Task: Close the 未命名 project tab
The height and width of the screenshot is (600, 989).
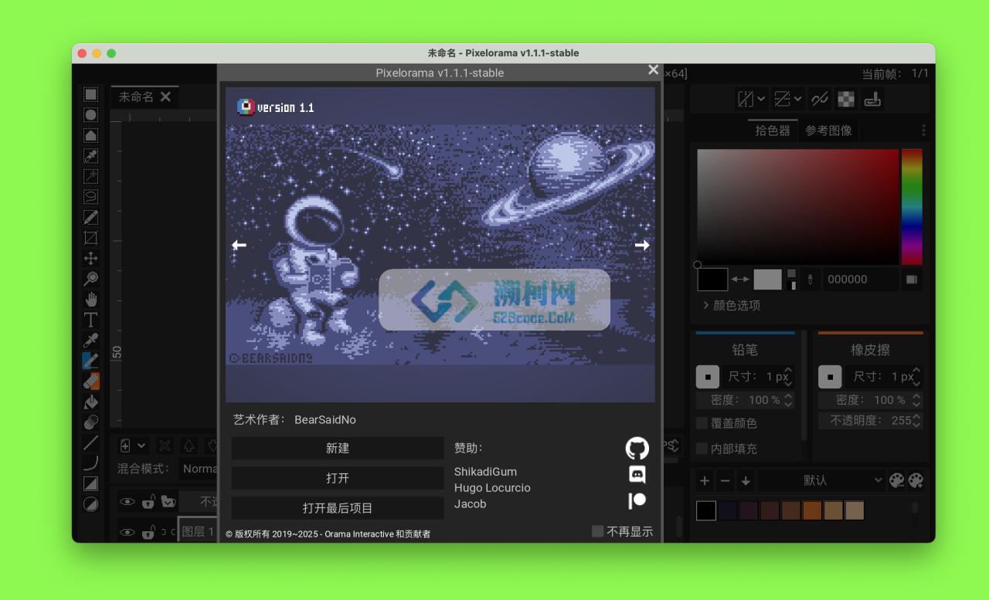Action: (165, 97)
